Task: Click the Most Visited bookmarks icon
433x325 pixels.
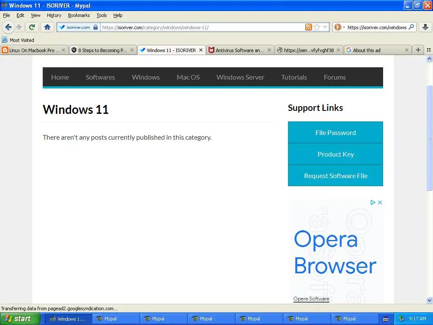Action: [x=4, y=40]
